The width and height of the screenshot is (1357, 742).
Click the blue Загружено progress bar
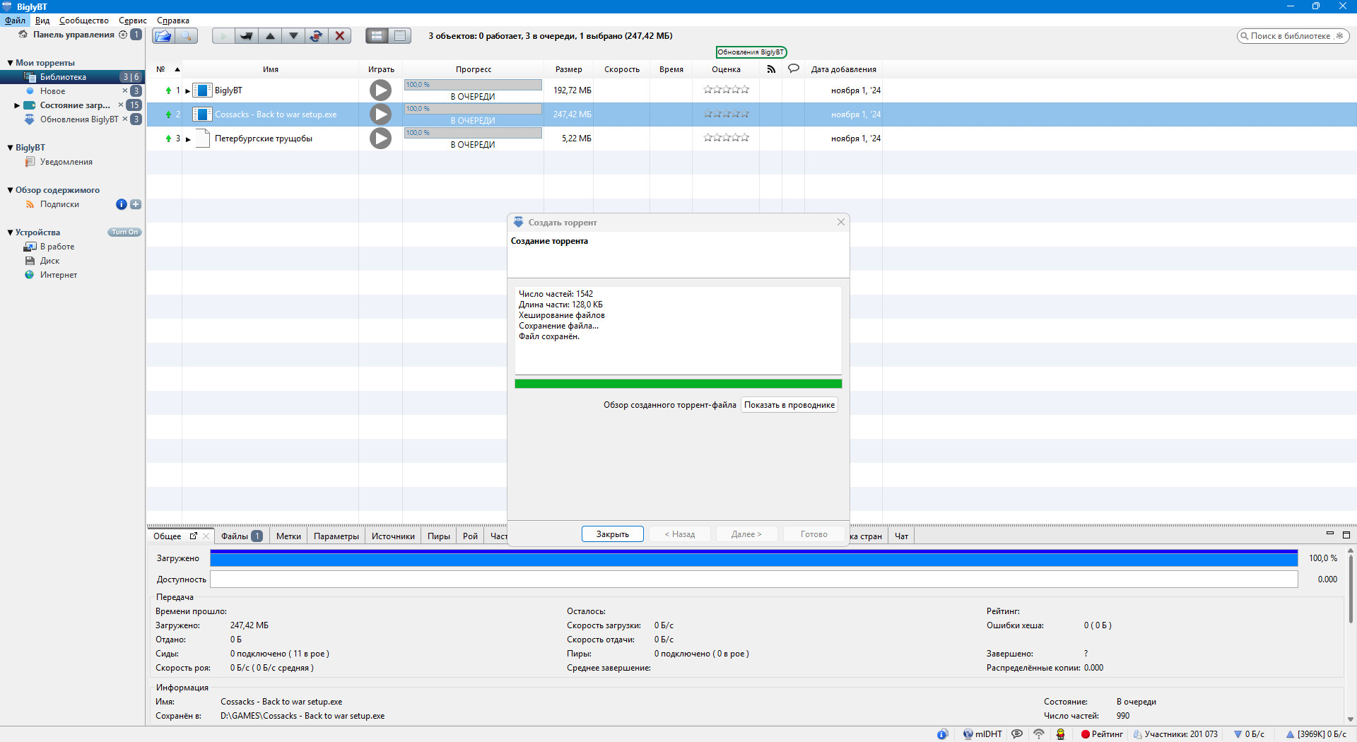(x=753, y=558)
